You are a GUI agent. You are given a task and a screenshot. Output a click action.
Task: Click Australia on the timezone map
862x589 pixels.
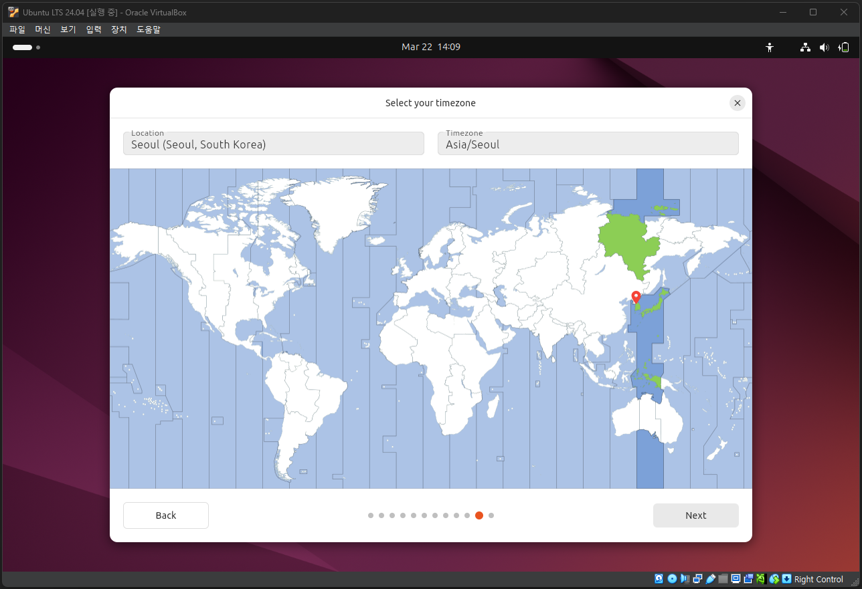pos(648,418)
